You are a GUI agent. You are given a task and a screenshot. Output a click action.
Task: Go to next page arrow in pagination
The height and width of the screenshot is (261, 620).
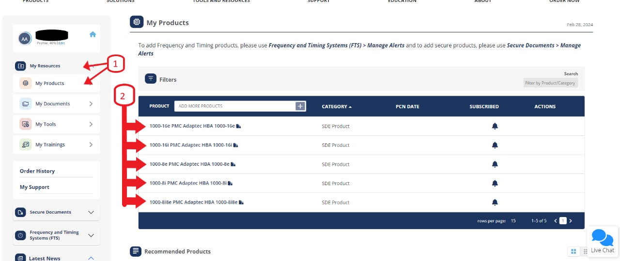571,221
